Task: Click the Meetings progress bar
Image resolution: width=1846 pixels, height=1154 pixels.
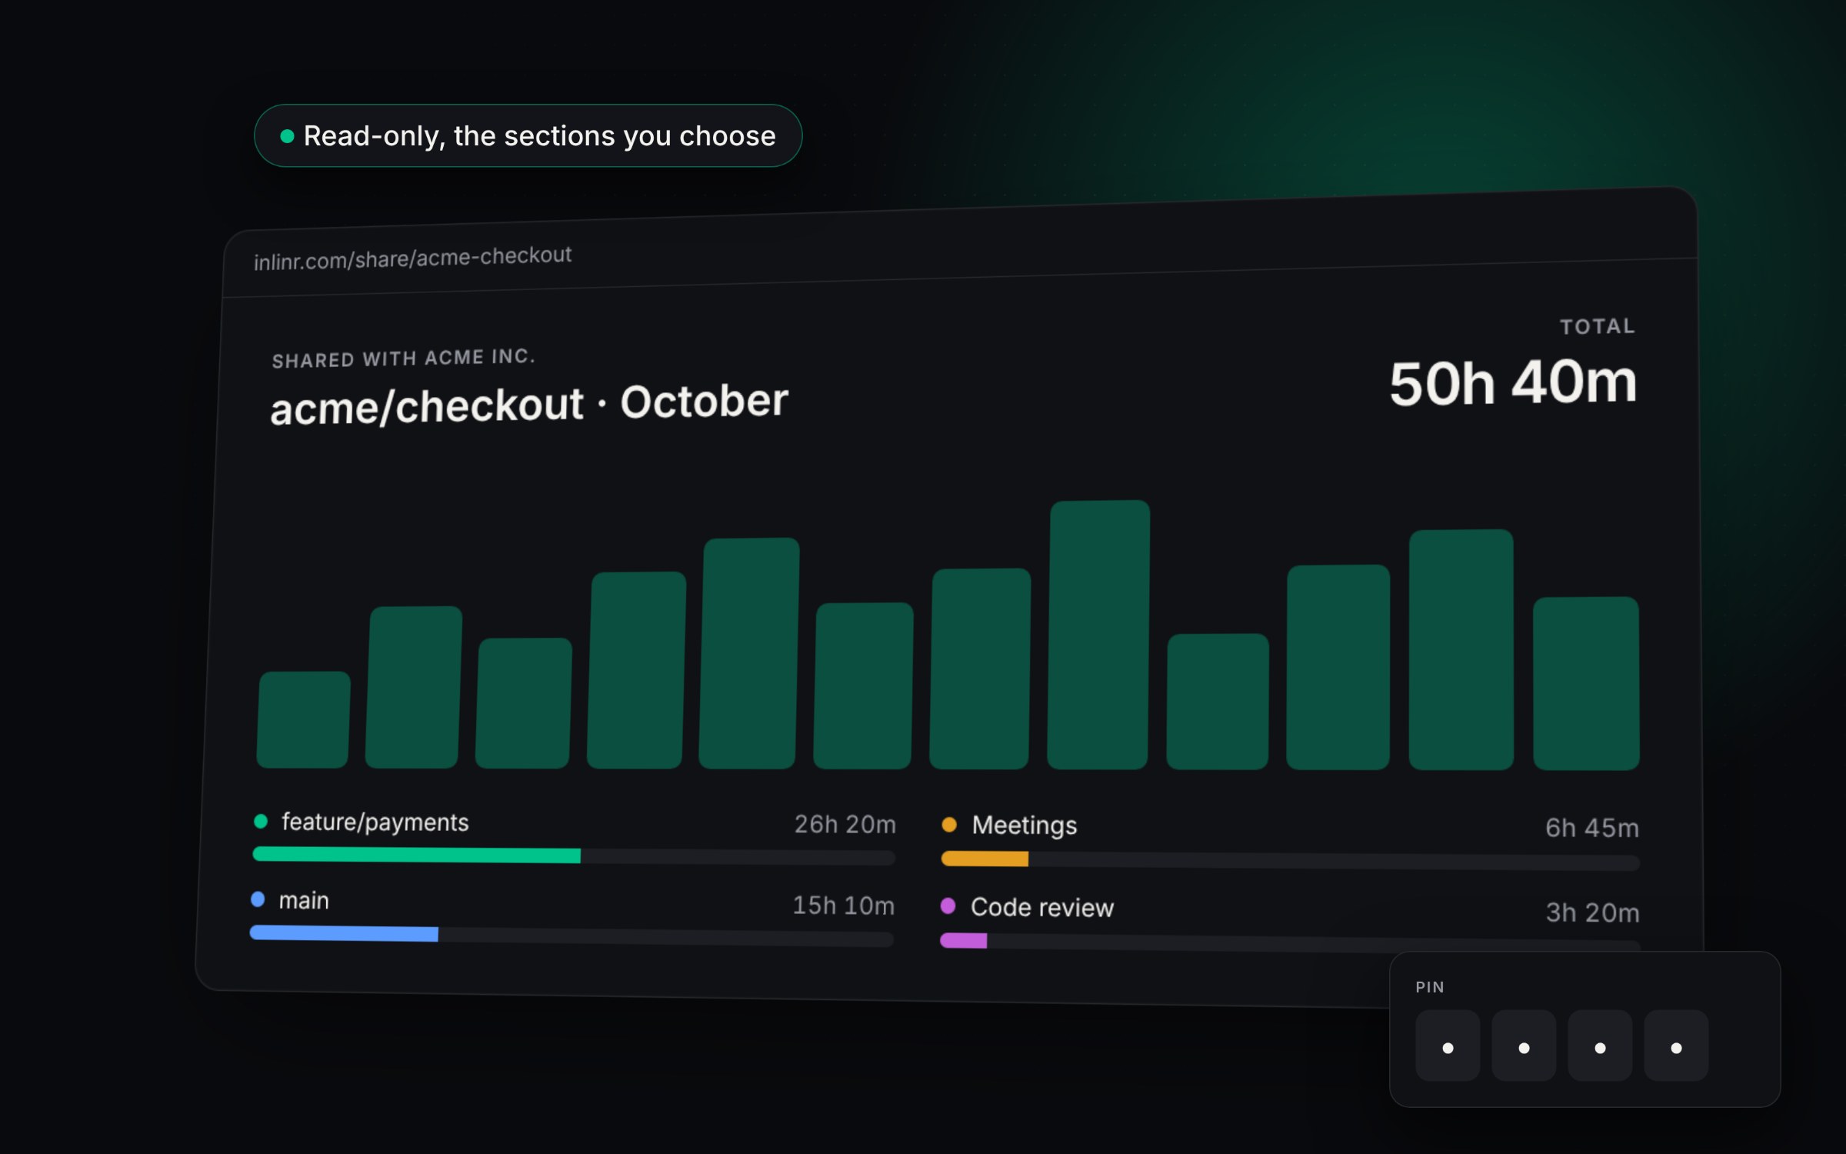Action: click(1291, 861)
